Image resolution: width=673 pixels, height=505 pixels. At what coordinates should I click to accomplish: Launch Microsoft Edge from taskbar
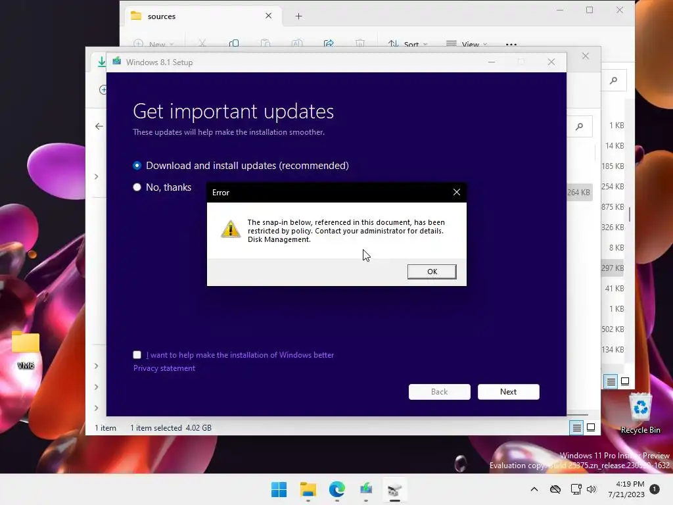tap(337, 489)
